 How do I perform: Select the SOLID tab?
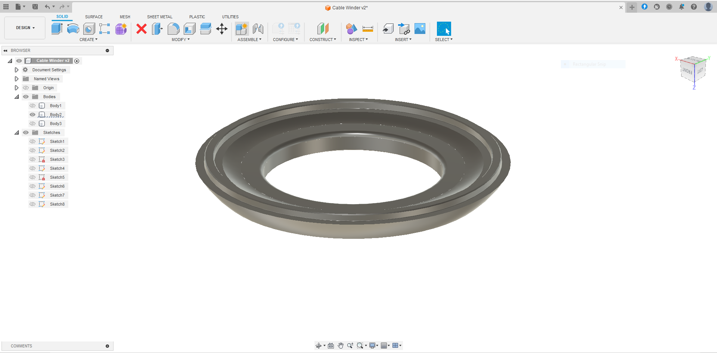[62, 16]
